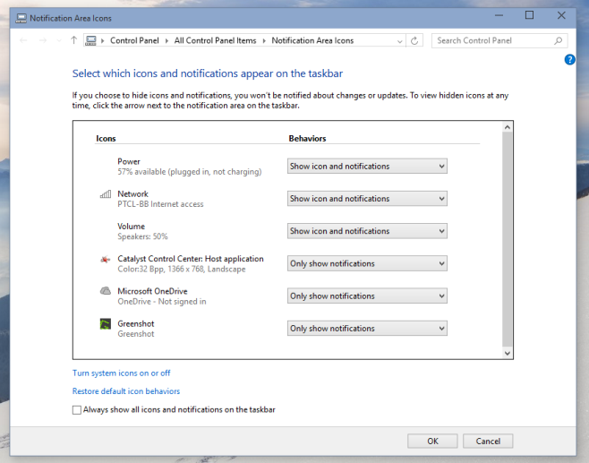This screenshot has height=463, width=589.
Task: Click the 'Speakers: 50%' text
Action: [142, 236]
